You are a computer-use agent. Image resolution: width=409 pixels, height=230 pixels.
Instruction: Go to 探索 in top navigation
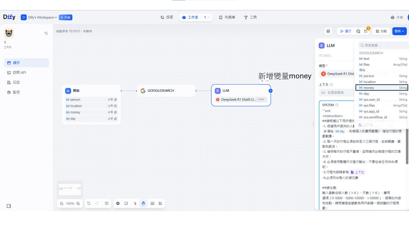click(167, 17)
